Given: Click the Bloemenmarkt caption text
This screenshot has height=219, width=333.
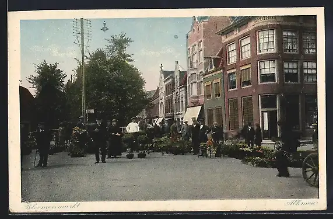Looking at the screenshot, I should 51,206.
